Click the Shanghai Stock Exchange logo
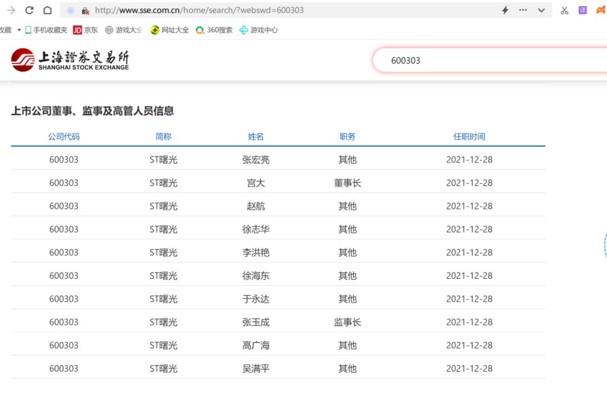This screenshot has width=607, height=394. [x=67, y=59]
